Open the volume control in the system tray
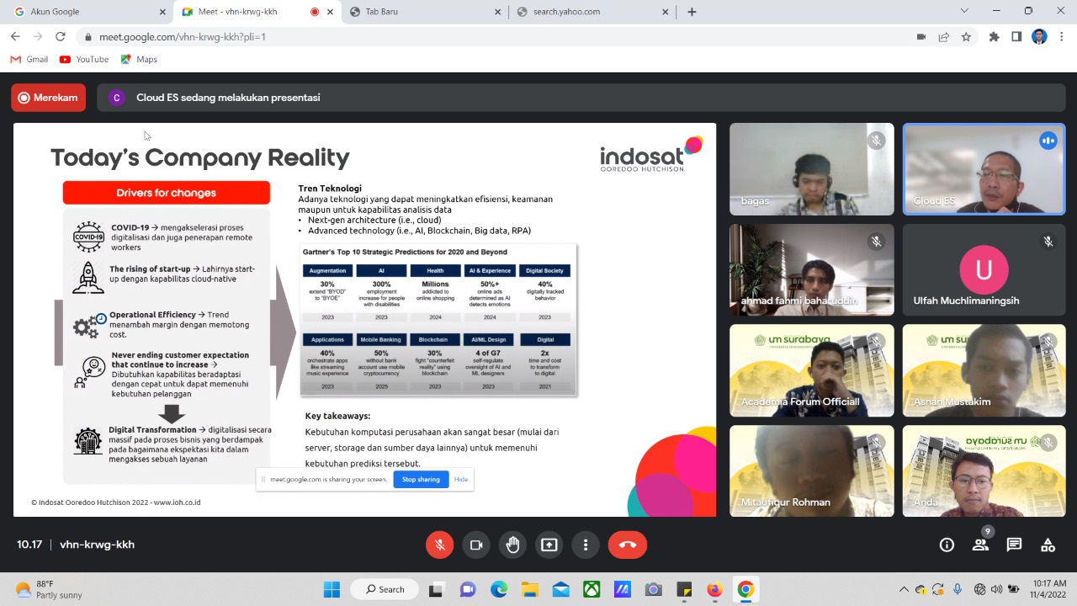This screenshot has width=1077, height=606. pyautogui.click(x=998, y=589)
